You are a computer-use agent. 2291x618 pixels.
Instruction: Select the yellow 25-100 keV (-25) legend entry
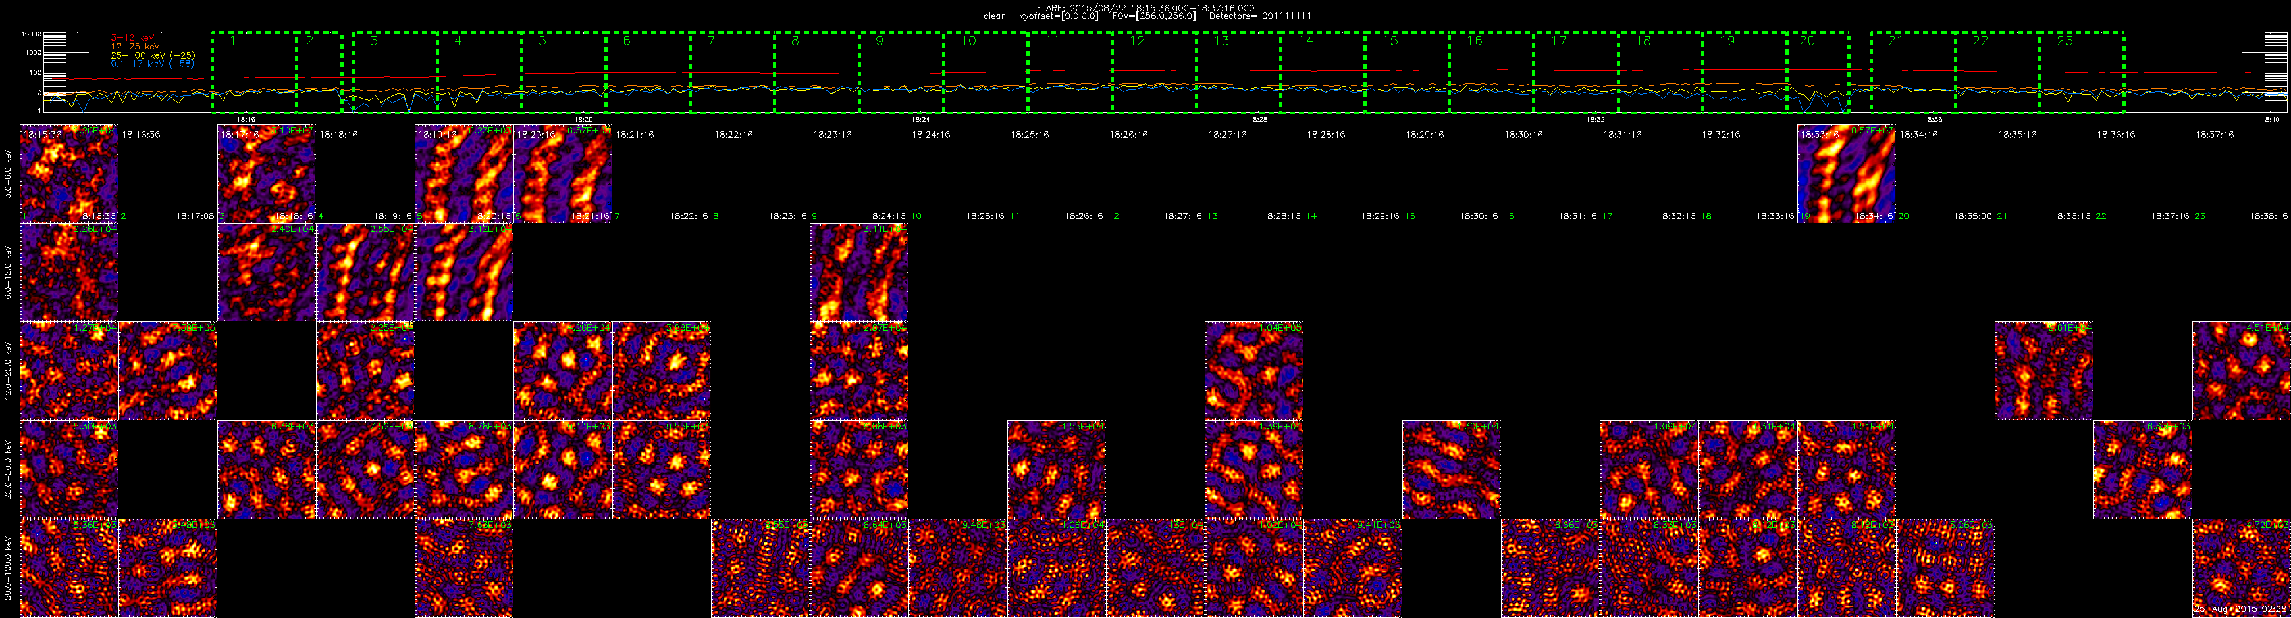pyautogui.click(x=152, y=55)
